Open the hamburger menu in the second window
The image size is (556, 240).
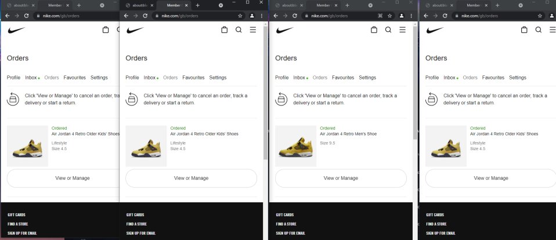coord(253,30)
